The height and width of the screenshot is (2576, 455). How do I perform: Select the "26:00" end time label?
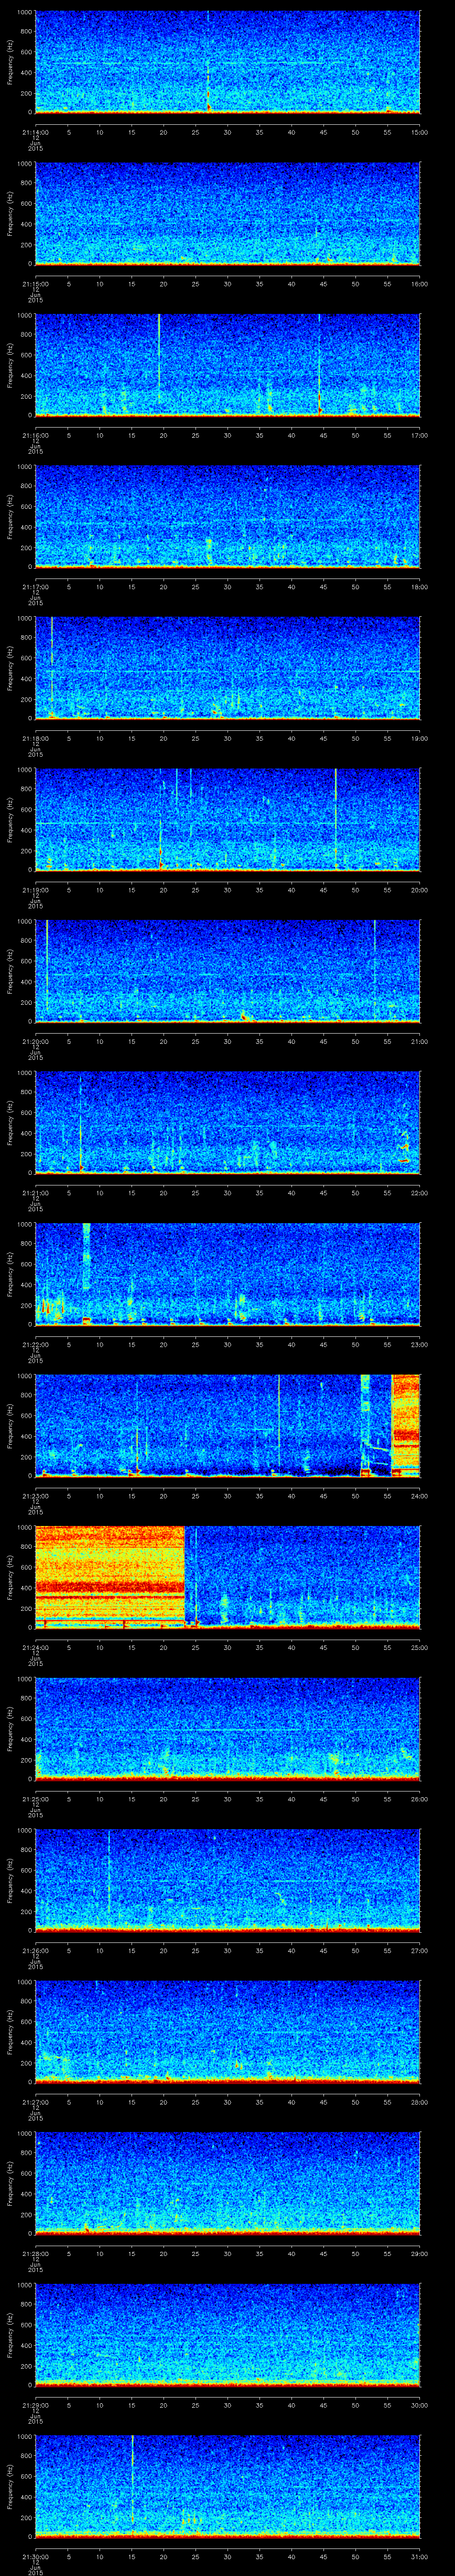pyautogui.click(x=420, y=1799)
